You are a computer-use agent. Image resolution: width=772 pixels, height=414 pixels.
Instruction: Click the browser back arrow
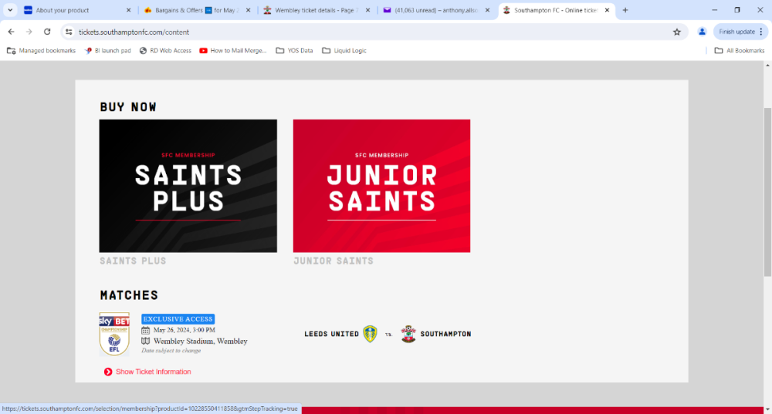click(x=11, y=32)
